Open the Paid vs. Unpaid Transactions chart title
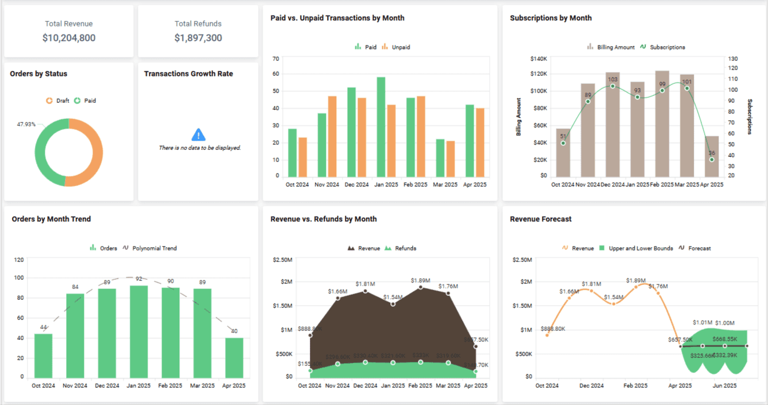The height and width of the screenshot is (405, 768). point(337,18)
